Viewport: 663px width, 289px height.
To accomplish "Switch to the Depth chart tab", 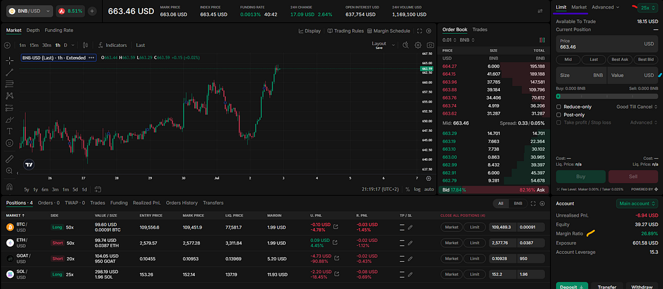I will point(33,30).
